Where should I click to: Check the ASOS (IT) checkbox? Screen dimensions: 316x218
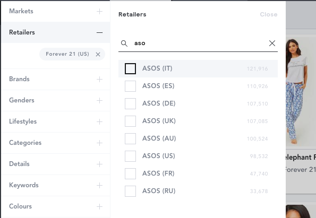click(x=130, y=68)
